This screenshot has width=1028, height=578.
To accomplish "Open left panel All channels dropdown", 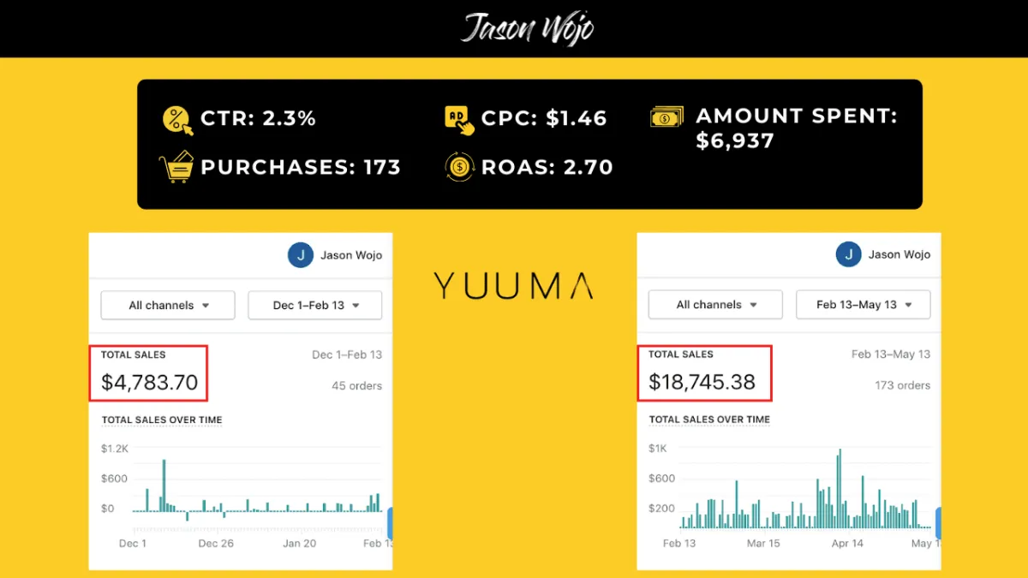I will tap(168, 305).
